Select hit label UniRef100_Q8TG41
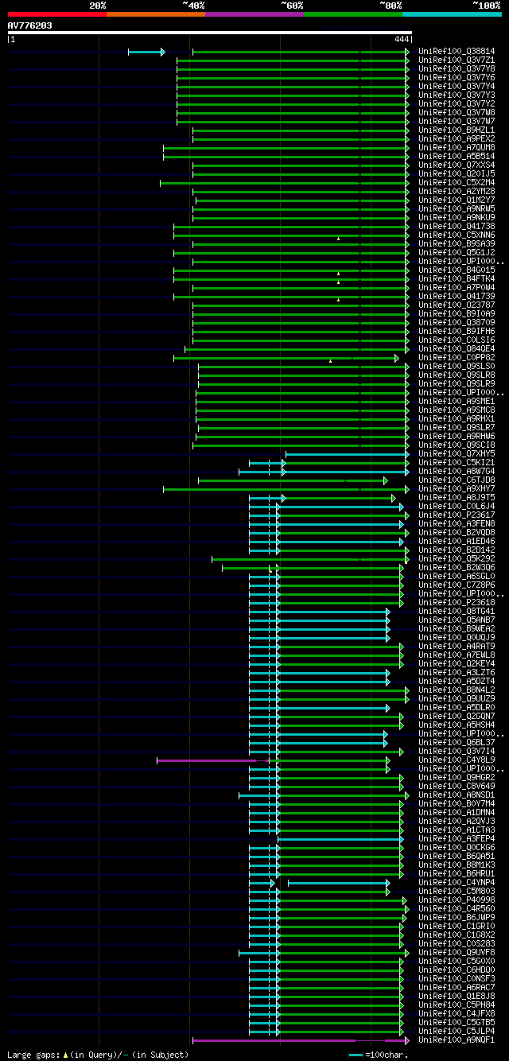Image resolution: width=509 pixels, height=1061 pixels. coord(457,611)
